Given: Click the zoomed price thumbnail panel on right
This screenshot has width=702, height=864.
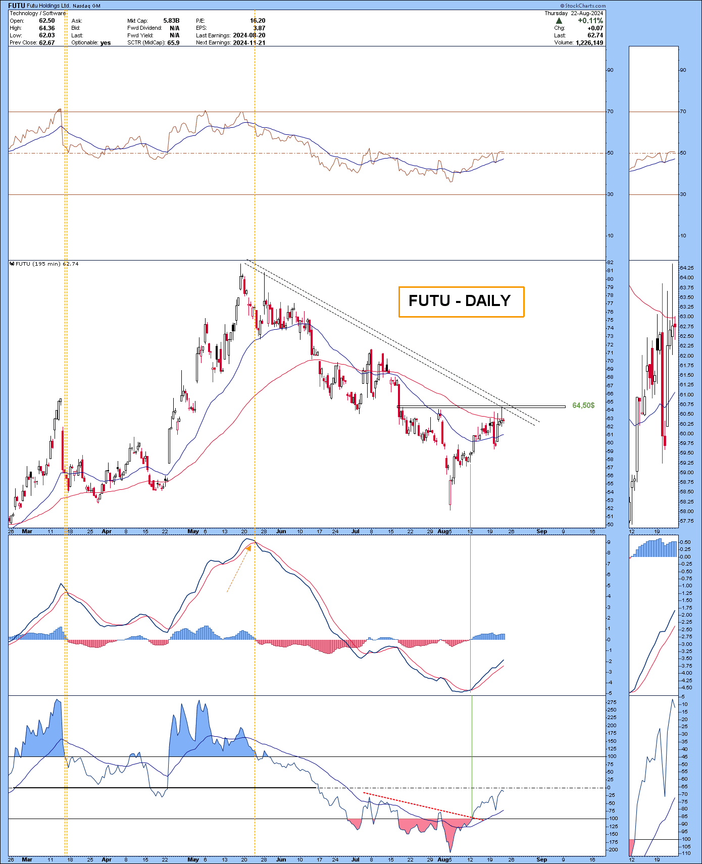Looking at the screenshot, I should point(653,394).
